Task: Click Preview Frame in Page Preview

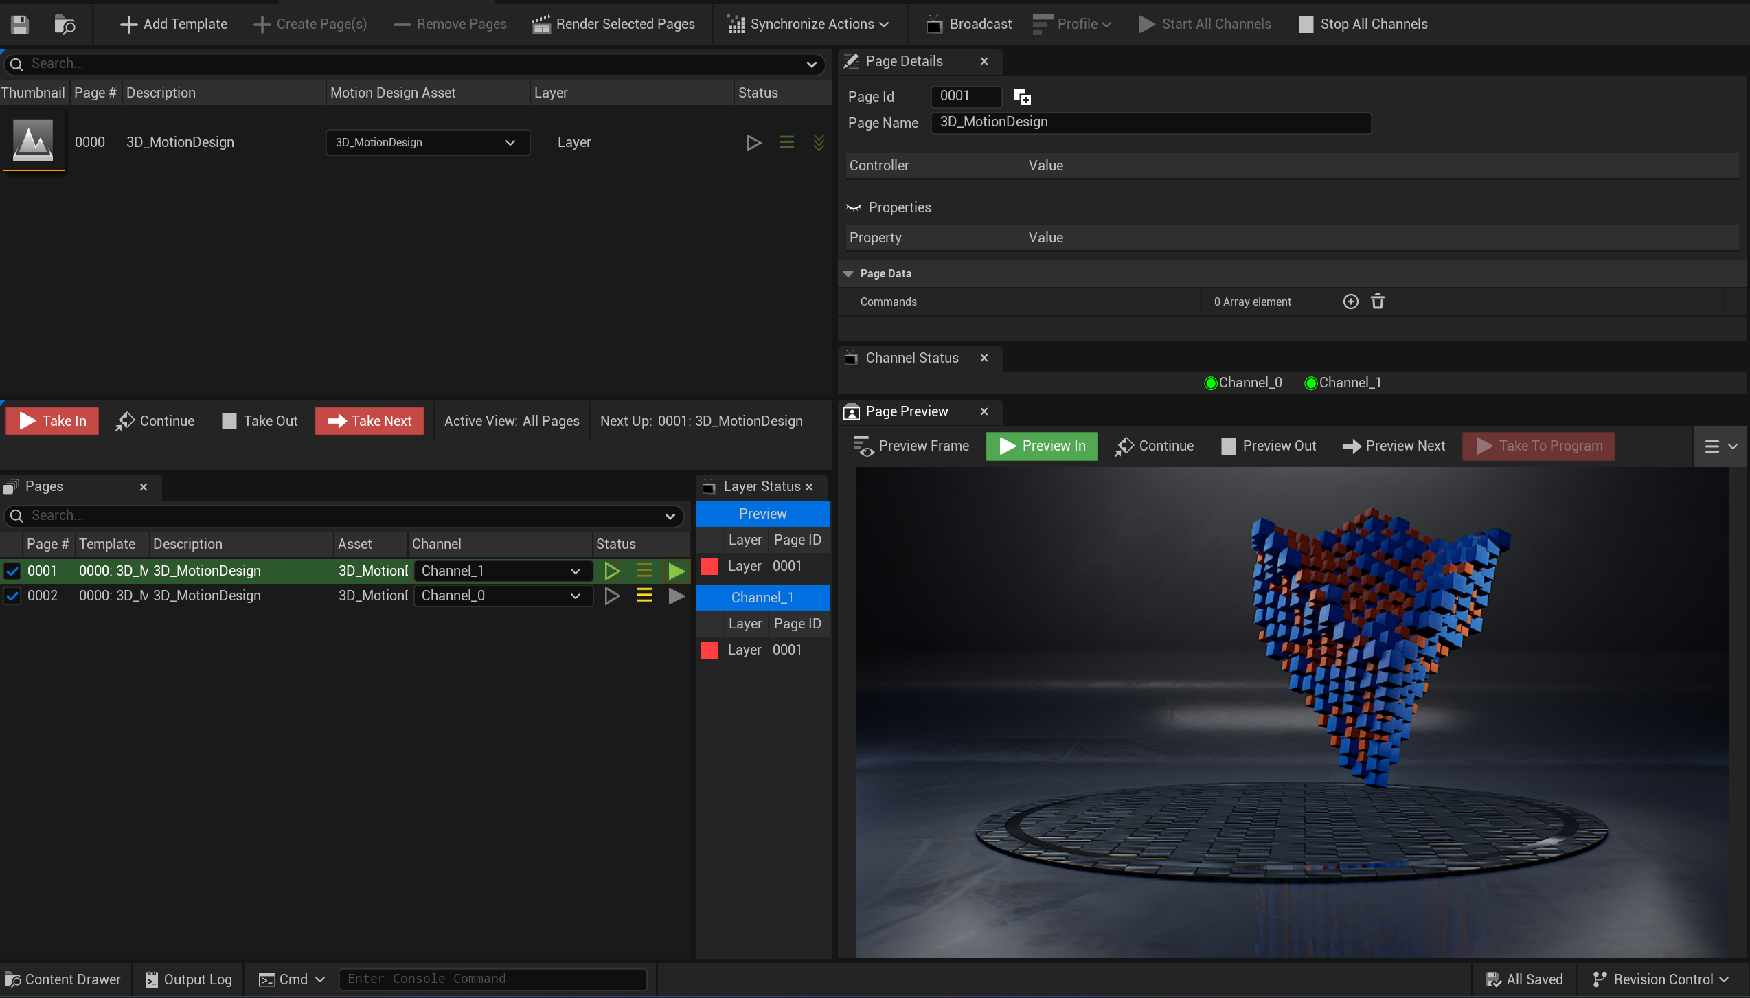Action: [x=911, y=446]
